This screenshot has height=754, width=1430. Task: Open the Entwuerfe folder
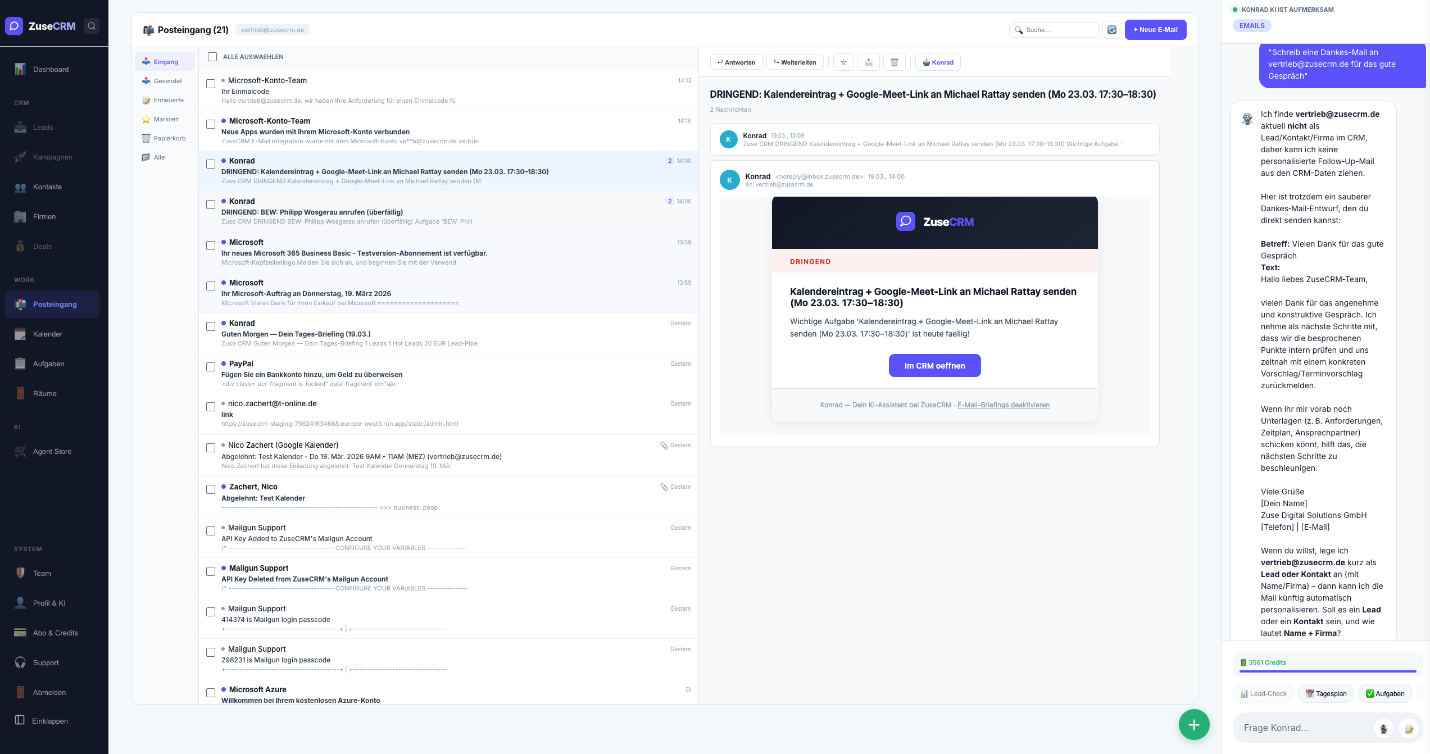165,100
